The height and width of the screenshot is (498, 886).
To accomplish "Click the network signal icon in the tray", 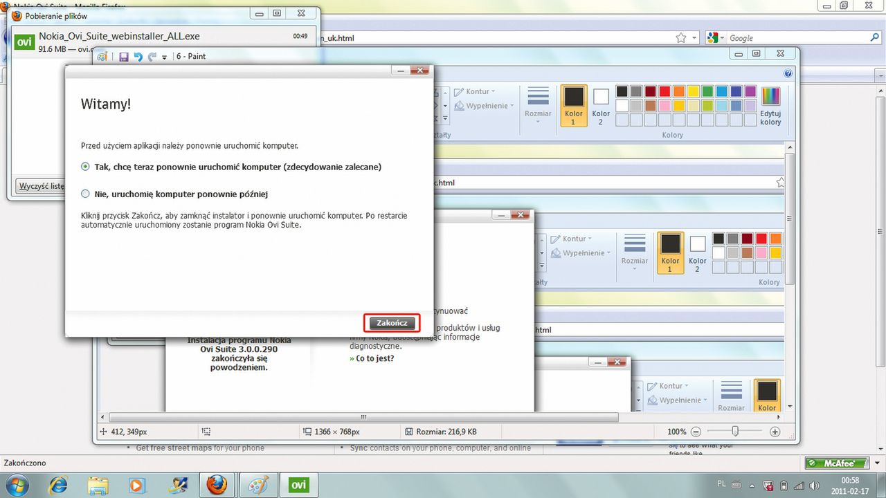I will [798, 485].
